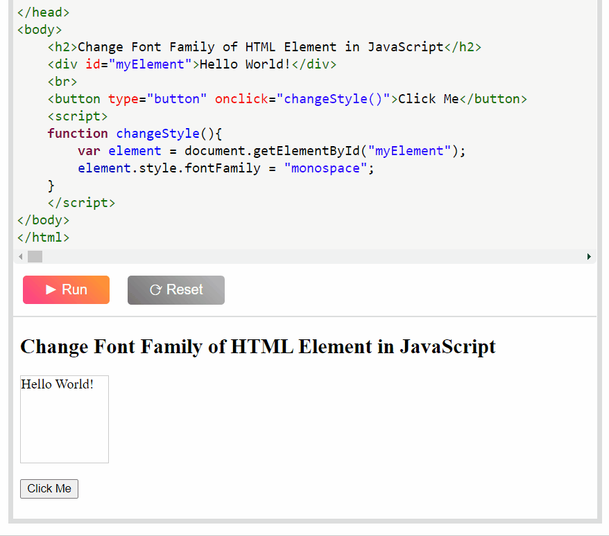Select the changeStyle function name in code
The image size is (609, 536).
157,133
